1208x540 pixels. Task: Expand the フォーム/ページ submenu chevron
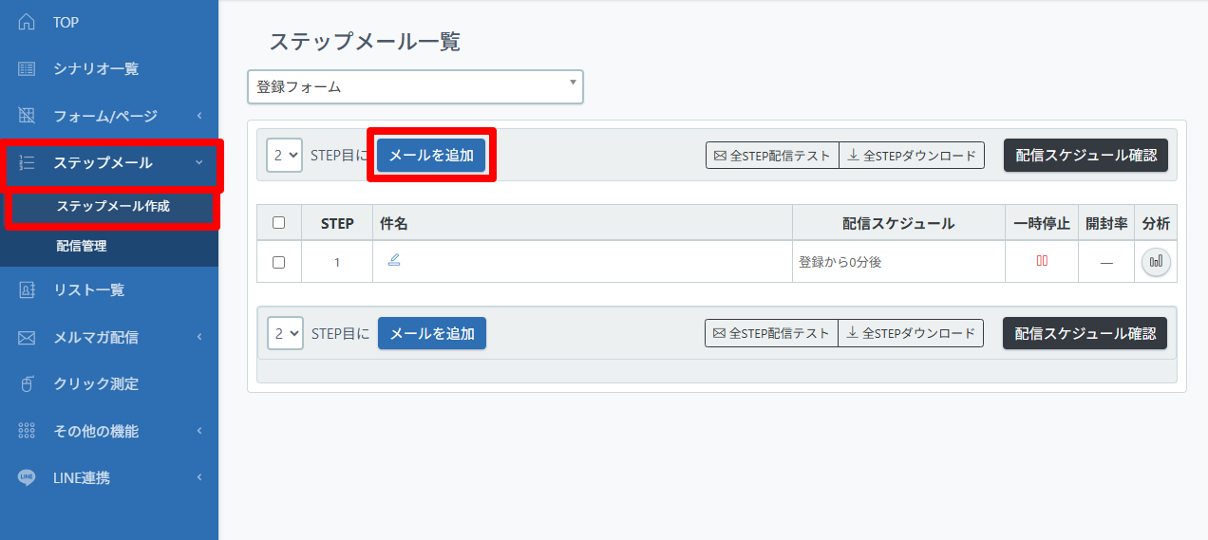tap(199, 116)
